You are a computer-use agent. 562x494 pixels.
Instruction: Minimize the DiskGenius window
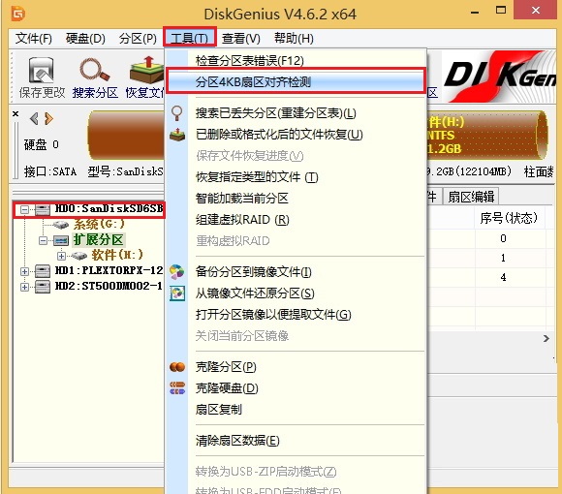coord(475,13)
